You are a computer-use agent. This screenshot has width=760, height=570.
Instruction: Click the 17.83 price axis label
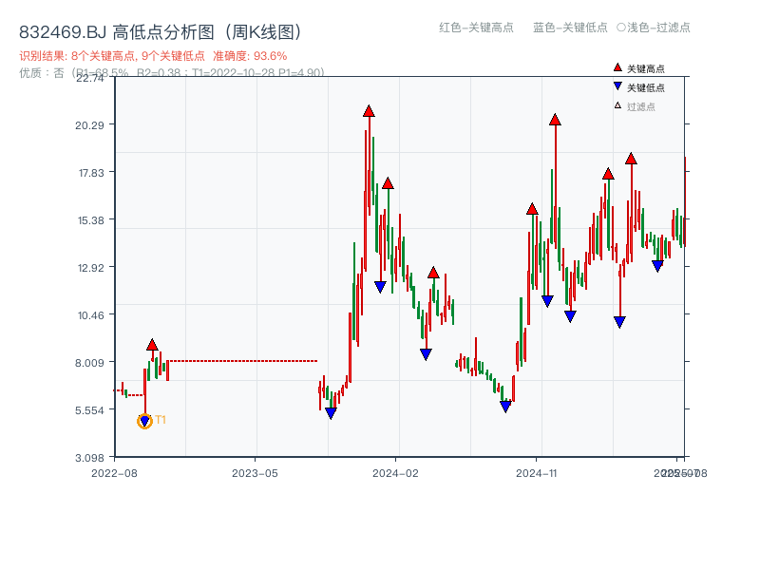[91, 173]
